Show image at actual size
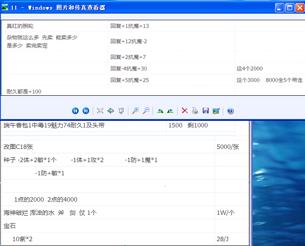The width and height of the screenshot is (305, 246). [x=110, y=111]
